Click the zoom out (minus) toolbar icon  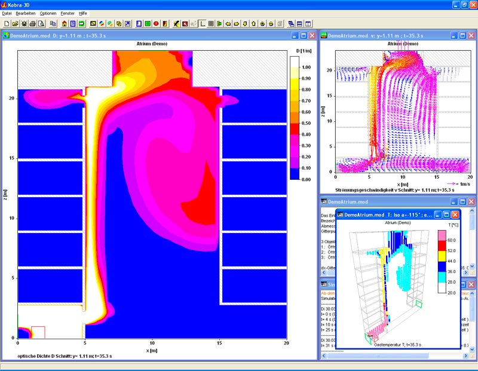271,23
